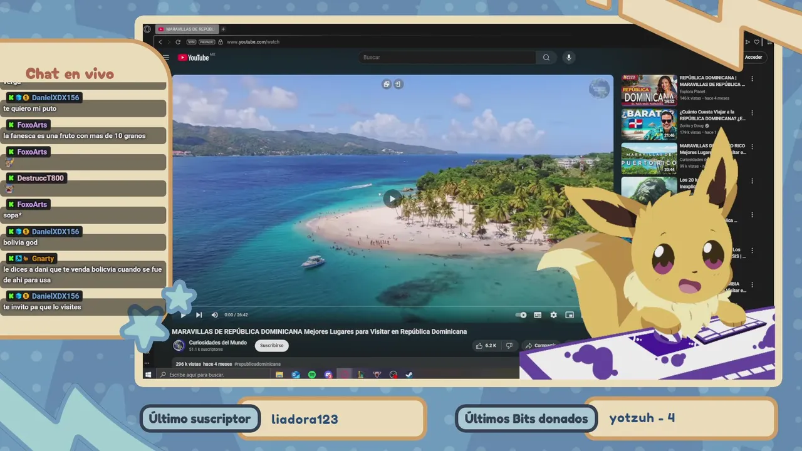This screenshot has height=451, width=802.
Task: Enable miniplayer mode icon
Action: pyautogui.click(x=570, y=315)
